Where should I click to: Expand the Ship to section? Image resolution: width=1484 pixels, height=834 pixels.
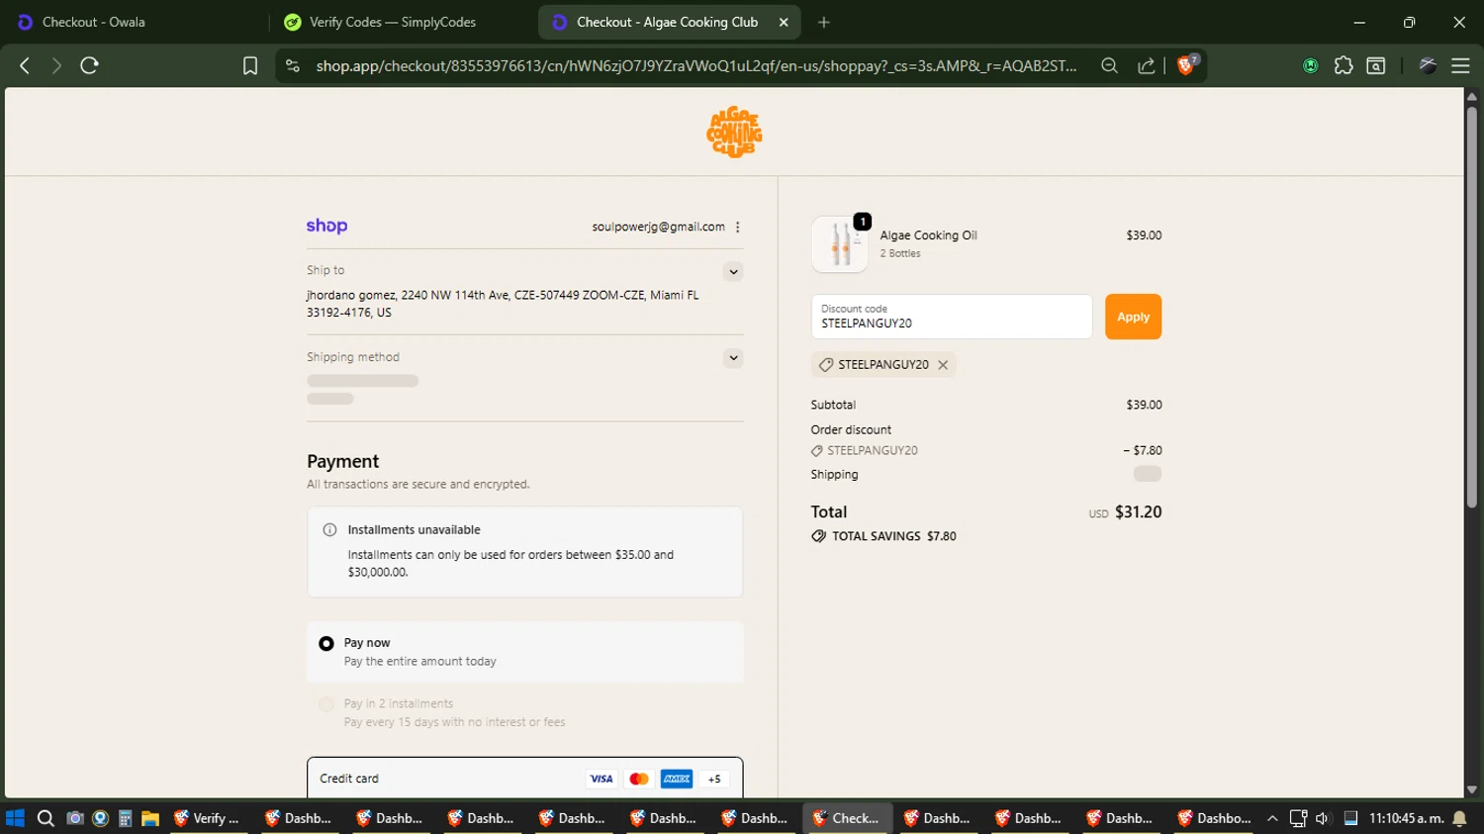(x=733, y=272)
